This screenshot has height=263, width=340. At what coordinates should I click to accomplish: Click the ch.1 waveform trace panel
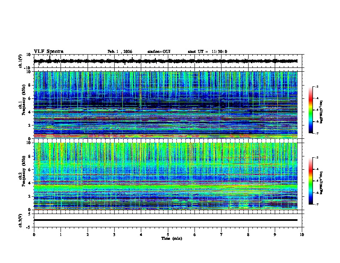[167, 61]
